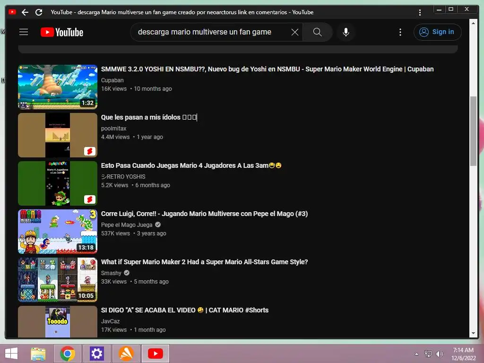The image size is (484, 363).
Task: Show hidden system tray icons
Action: click(x=417, y=354)
